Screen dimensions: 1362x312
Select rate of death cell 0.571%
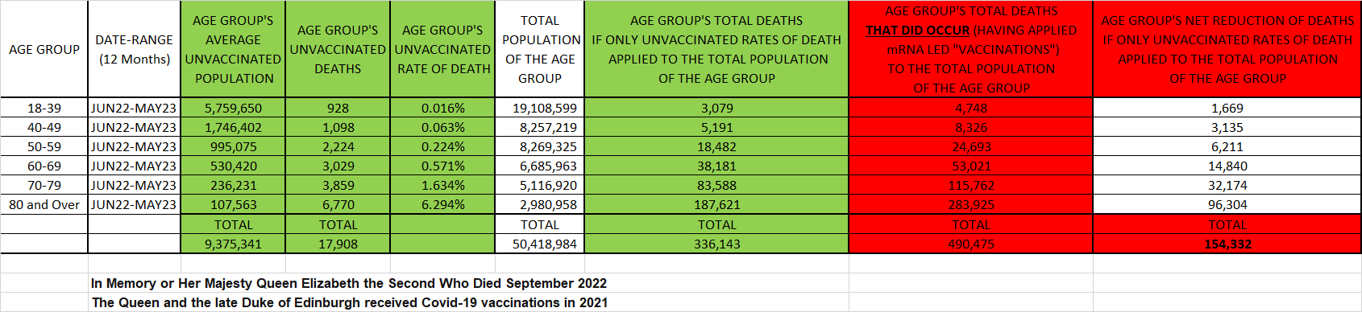442,166
